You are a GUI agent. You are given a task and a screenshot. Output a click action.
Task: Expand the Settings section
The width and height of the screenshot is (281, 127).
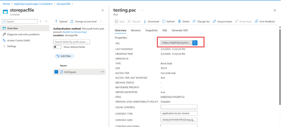click(9, 46)
